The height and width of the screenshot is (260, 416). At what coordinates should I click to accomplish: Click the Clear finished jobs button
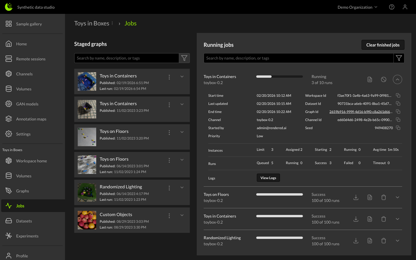tap(382, 45)
